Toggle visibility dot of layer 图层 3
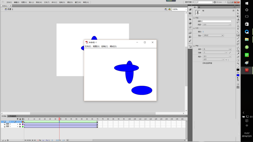 pyautogui.click(x=18, y=122)
